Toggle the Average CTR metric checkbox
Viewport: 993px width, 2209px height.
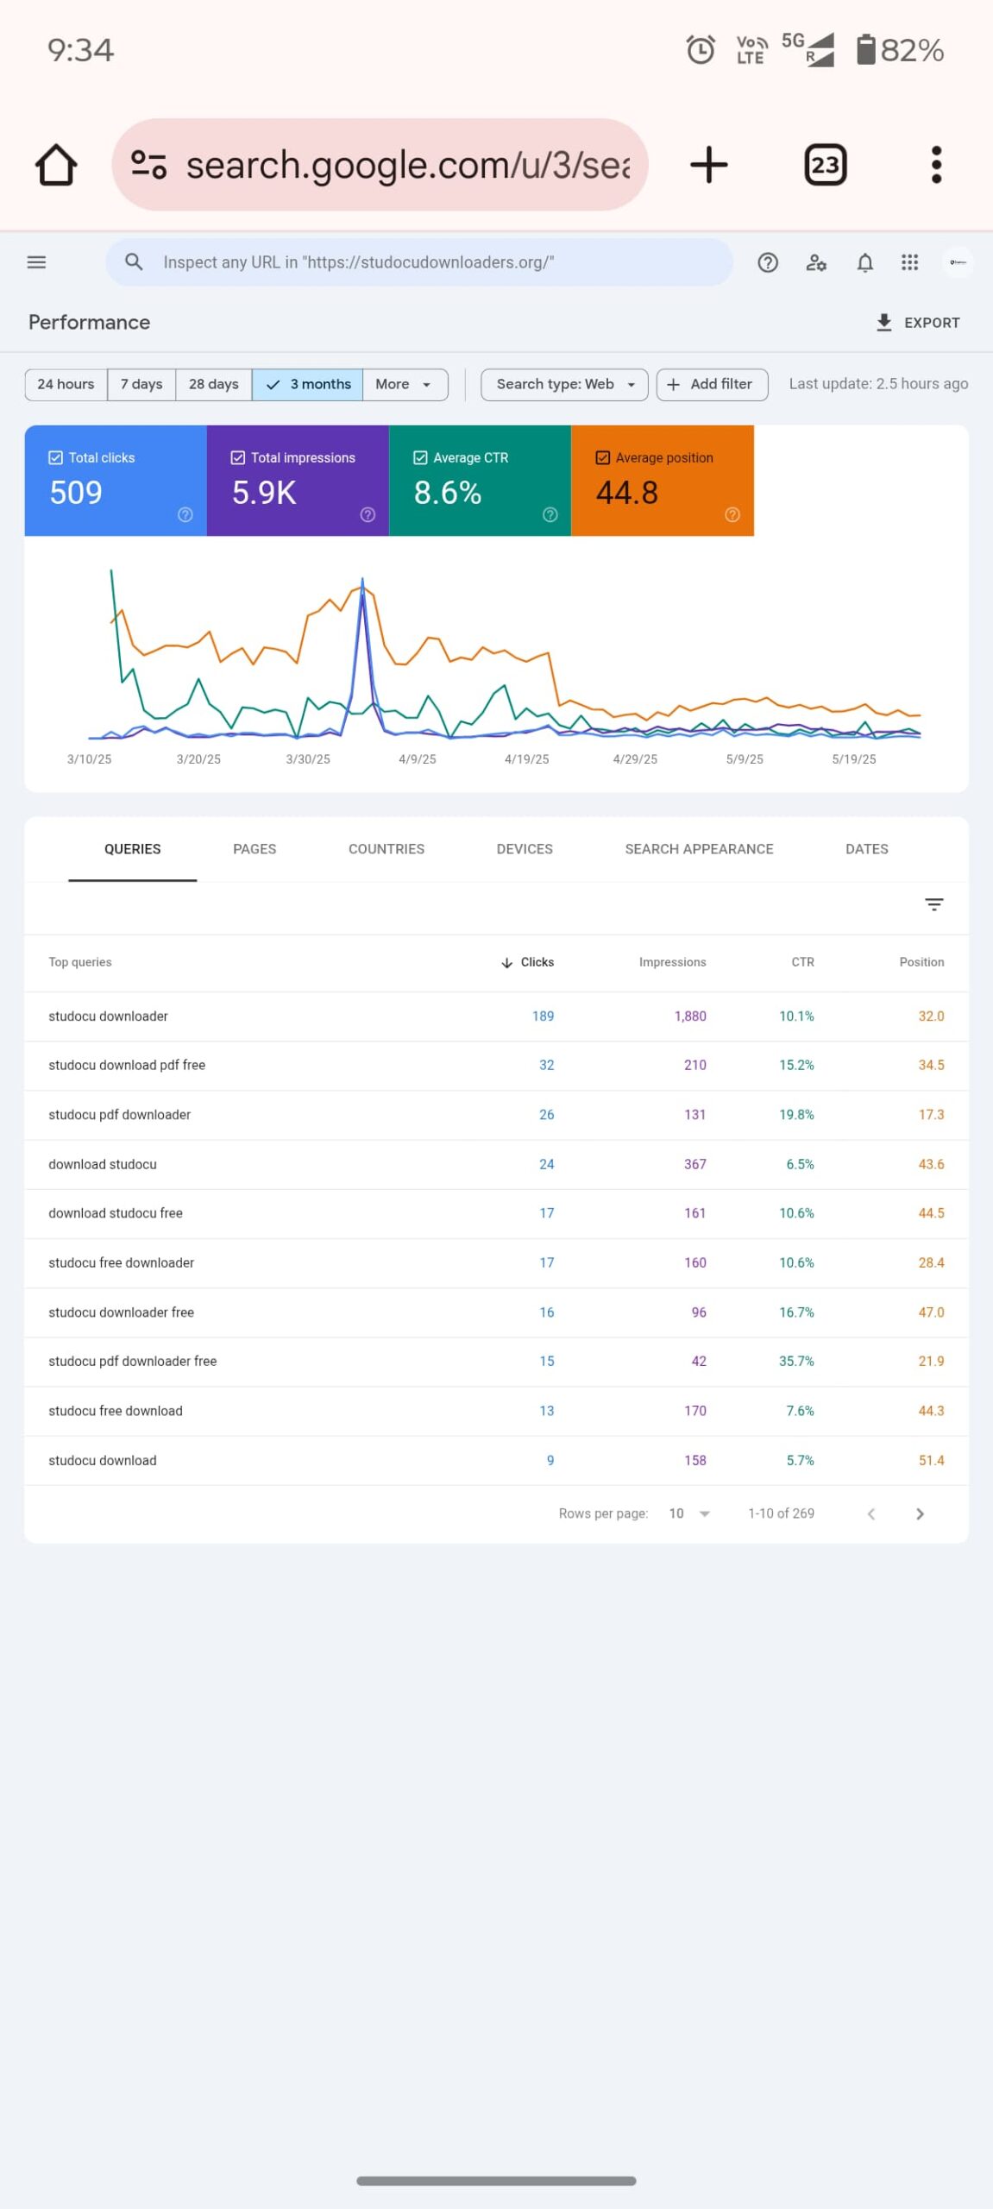(x=421, y=457)
